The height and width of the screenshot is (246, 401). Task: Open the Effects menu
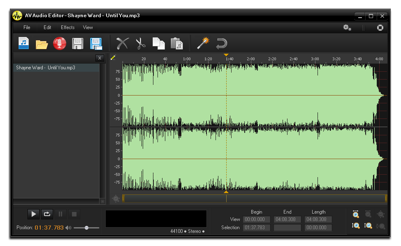[x=67, y=27]
